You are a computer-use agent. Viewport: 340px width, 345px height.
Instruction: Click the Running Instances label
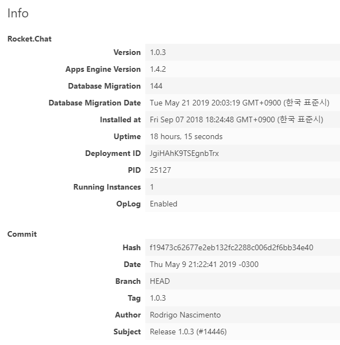click(x=107, y=187)
